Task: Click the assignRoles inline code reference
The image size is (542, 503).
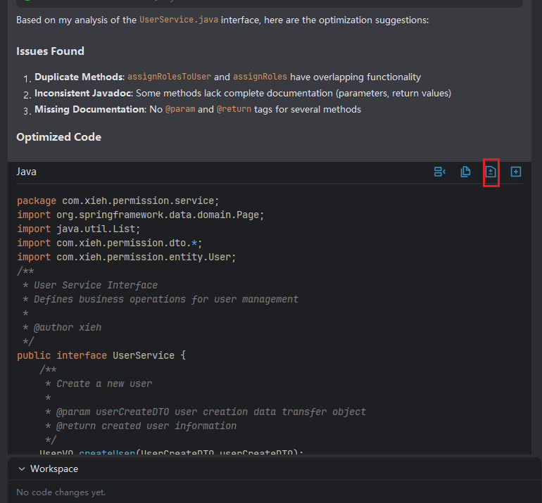Action: pyautogui.click(x=260, y=77)
